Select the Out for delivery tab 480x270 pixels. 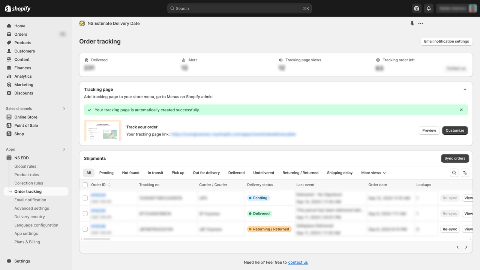click(206, 173)
